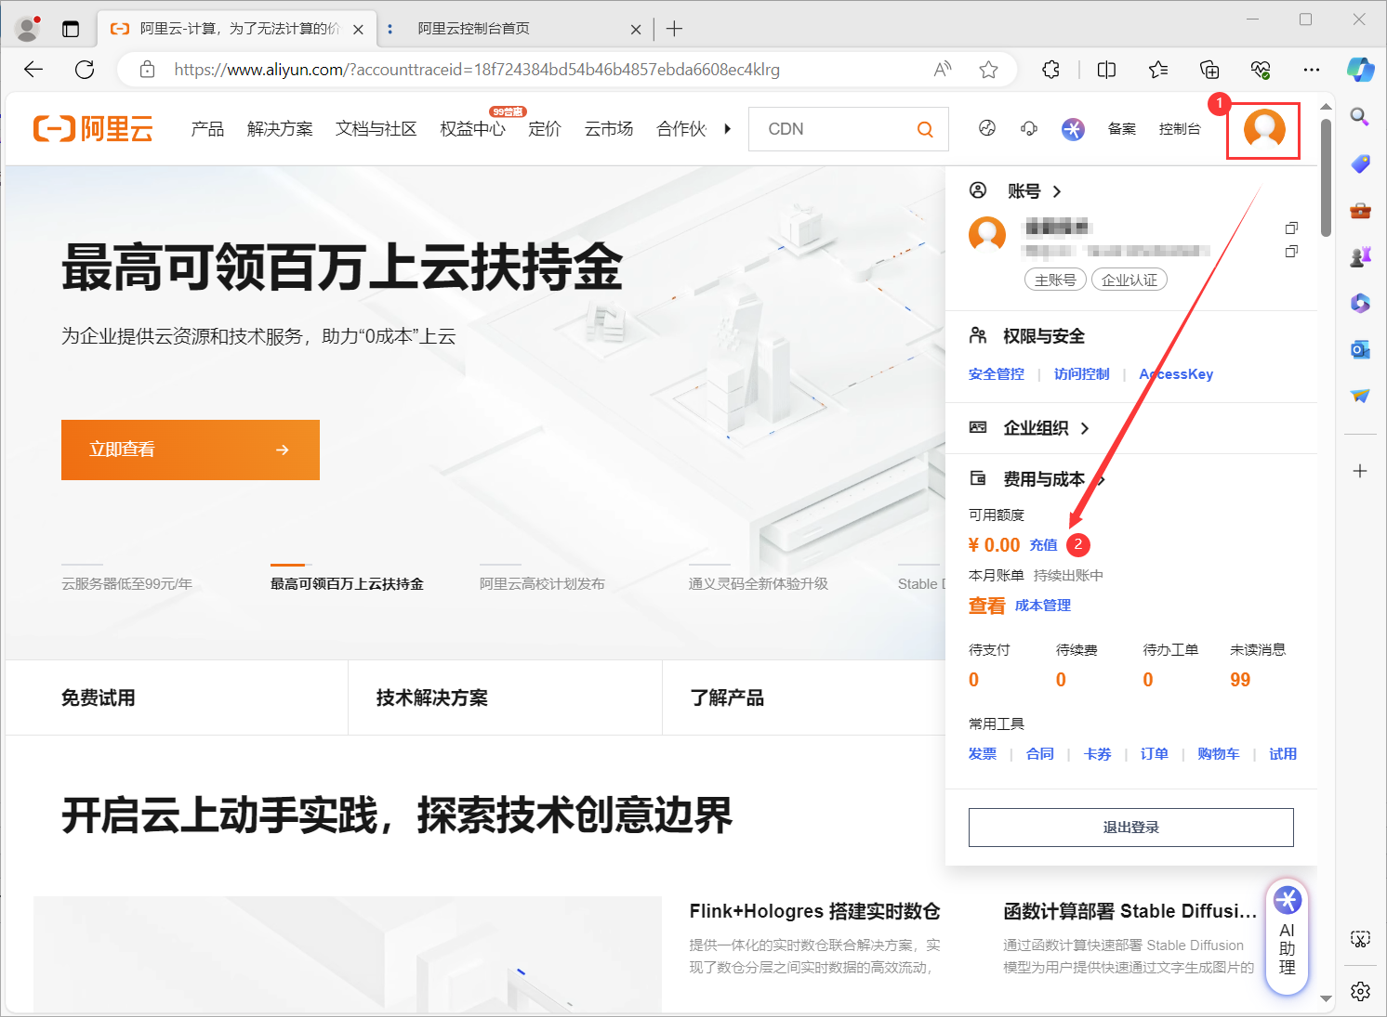Click the tab actions vertical tabs icon

71,29
